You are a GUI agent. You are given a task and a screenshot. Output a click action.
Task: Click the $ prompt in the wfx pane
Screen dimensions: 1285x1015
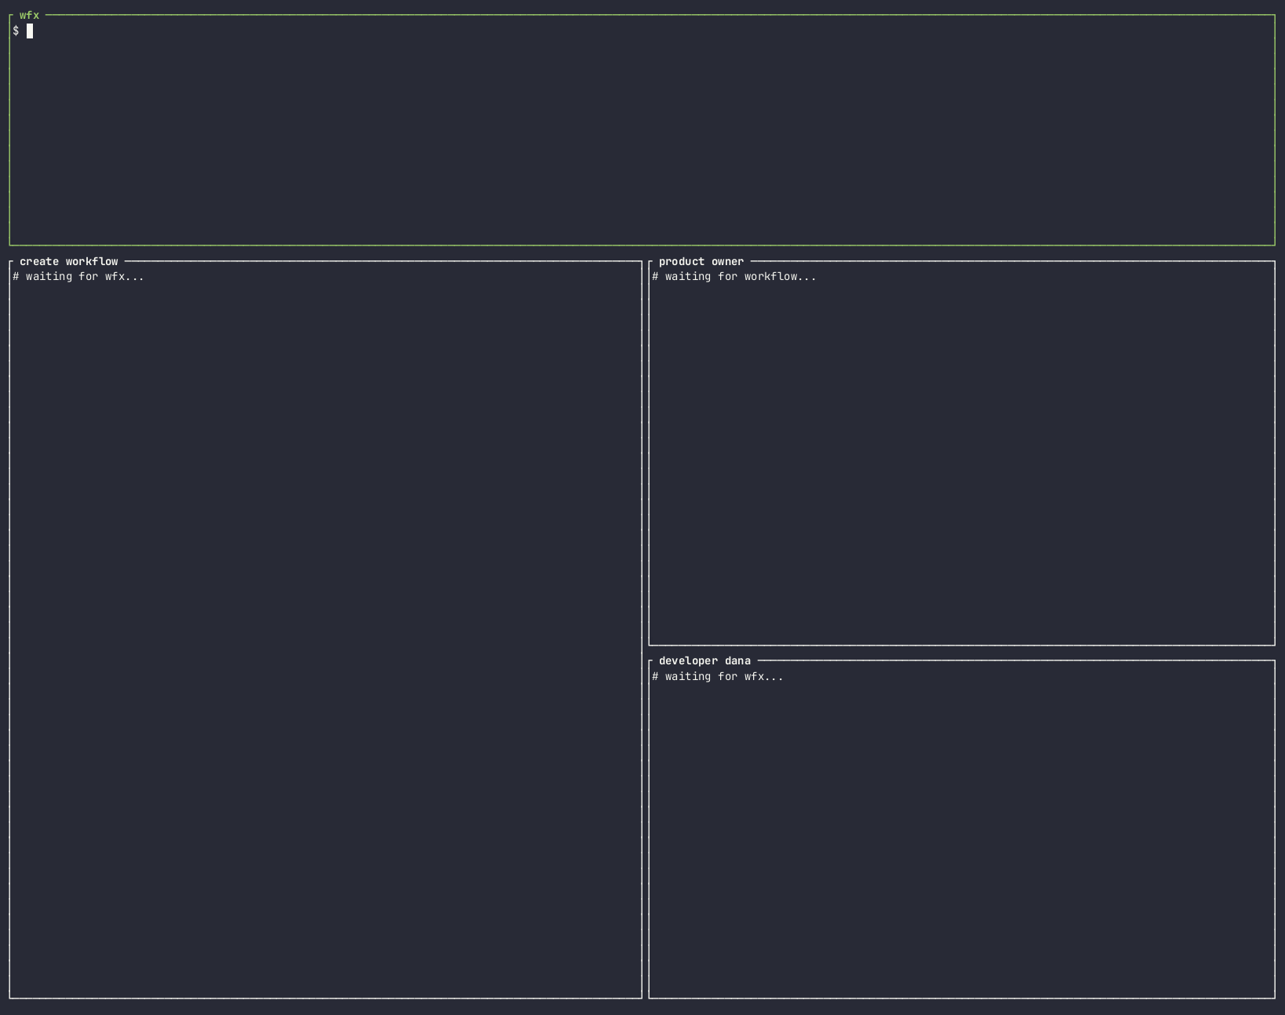click(x=16, y=31)
